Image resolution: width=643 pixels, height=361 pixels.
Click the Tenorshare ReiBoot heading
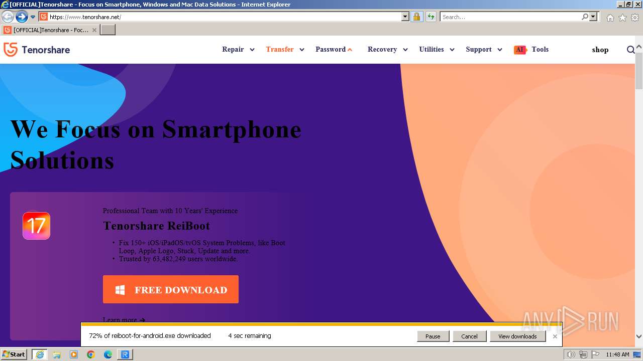pyautogui.click(x=156, y=226)
